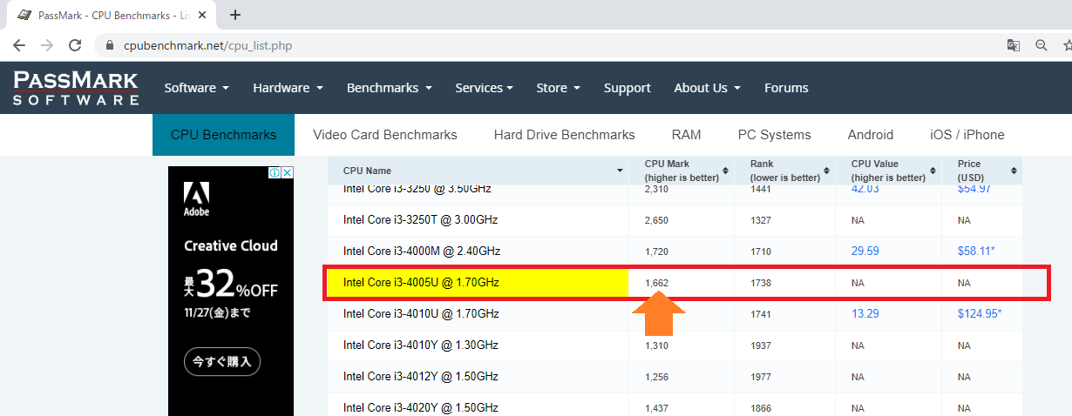1072x416 pixels.
Task: Select the CPU Benchmarks tab
Action: pos(223,135)
